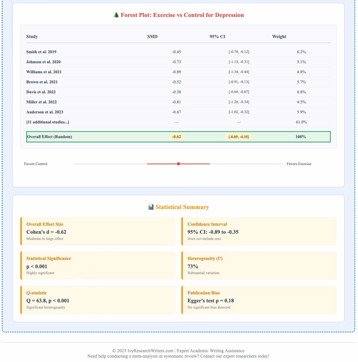The height and width of the screenshot is (362, 358).
Task: Click the Williams et al. 2021 study name
Action: tap(44, 72)
